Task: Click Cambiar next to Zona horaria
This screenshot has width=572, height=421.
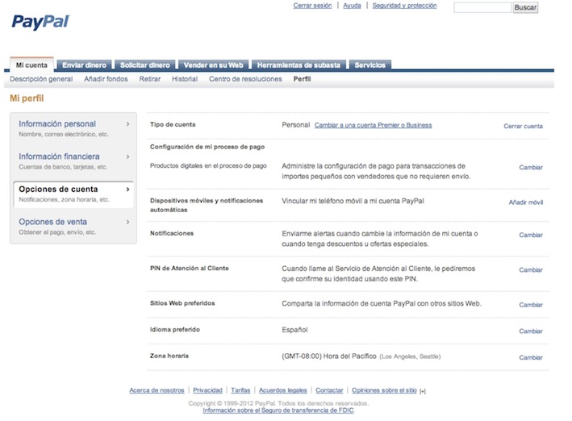Action: tap(530, 357)
